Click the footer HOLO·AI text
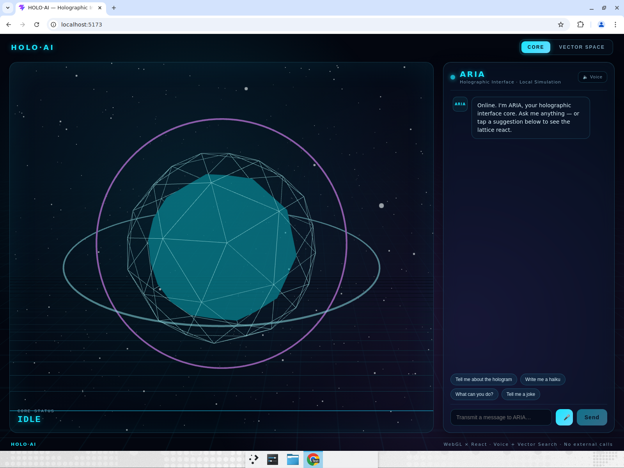Viewport: 624px width, 468px height. point(23,444)
